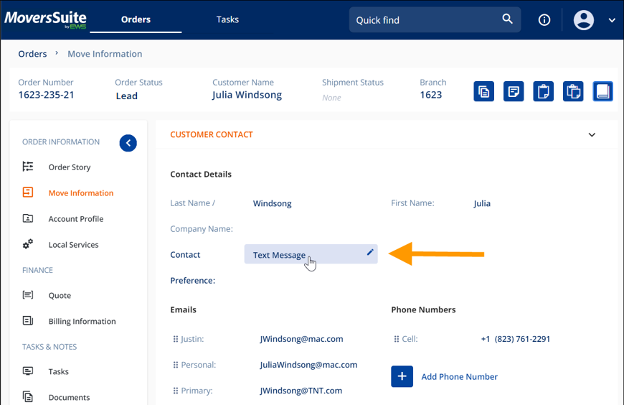Screen dimensions: 624x405
Task: Edit the Text Message contact preference field
Action: [311, 254]
